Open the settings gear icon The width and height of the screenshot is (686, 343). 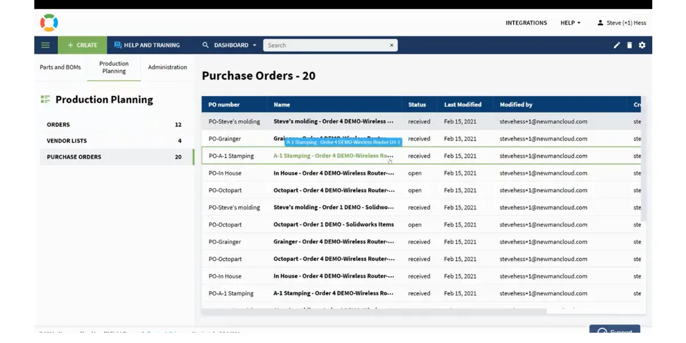[642, 45]
